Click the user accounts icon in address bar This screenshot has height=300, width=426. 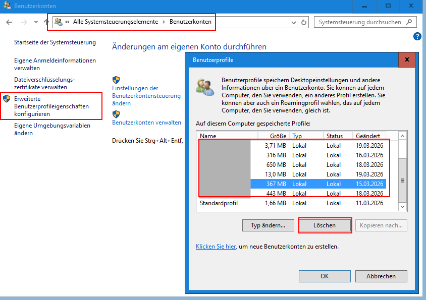[x=59, y=22]
